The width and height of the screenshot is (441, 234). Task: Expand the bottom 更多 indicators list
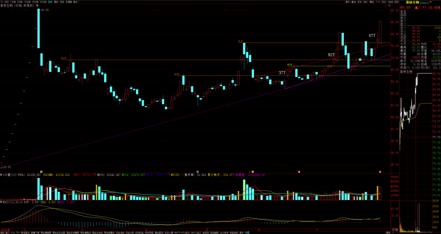click(241, 233)
